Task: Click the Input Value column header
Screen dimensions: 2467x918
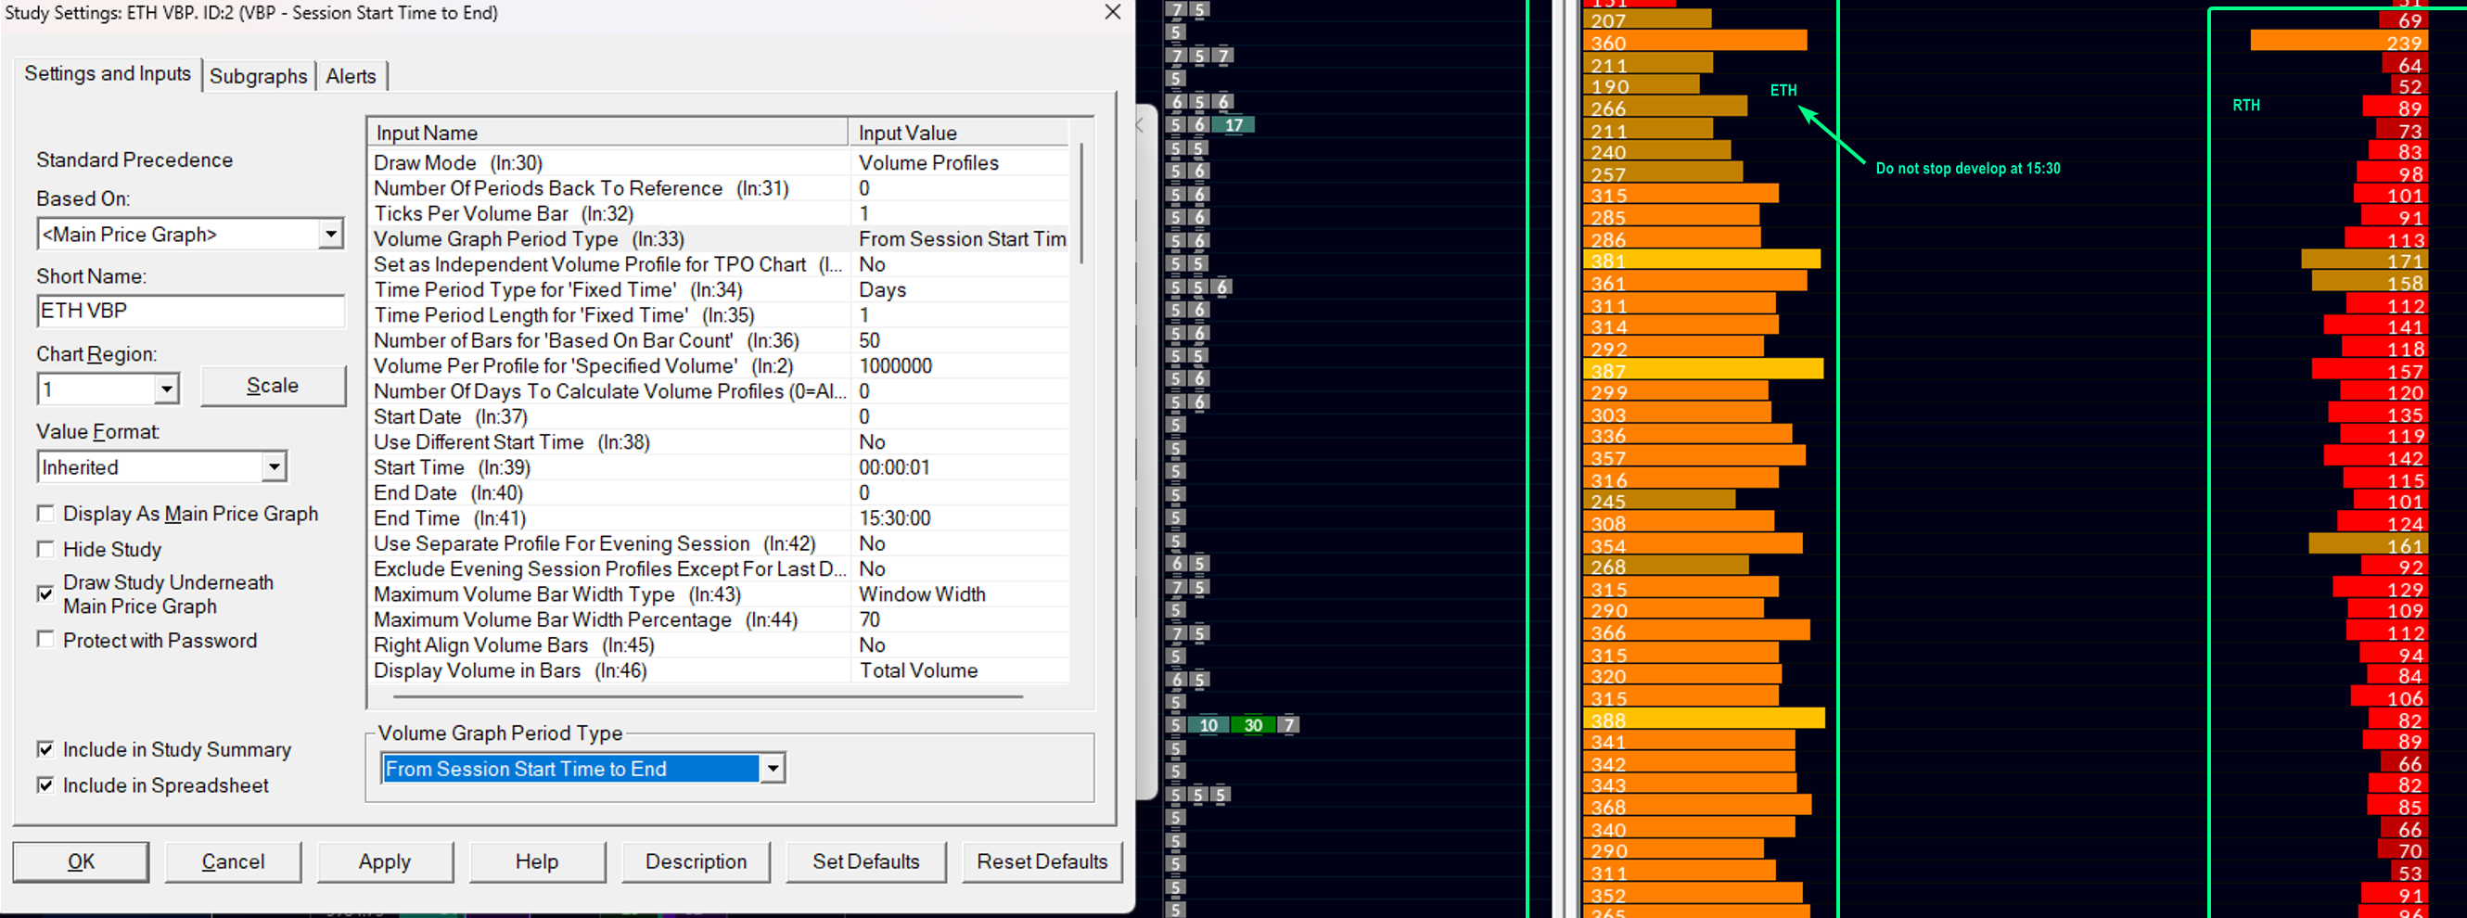Action: 960,133
